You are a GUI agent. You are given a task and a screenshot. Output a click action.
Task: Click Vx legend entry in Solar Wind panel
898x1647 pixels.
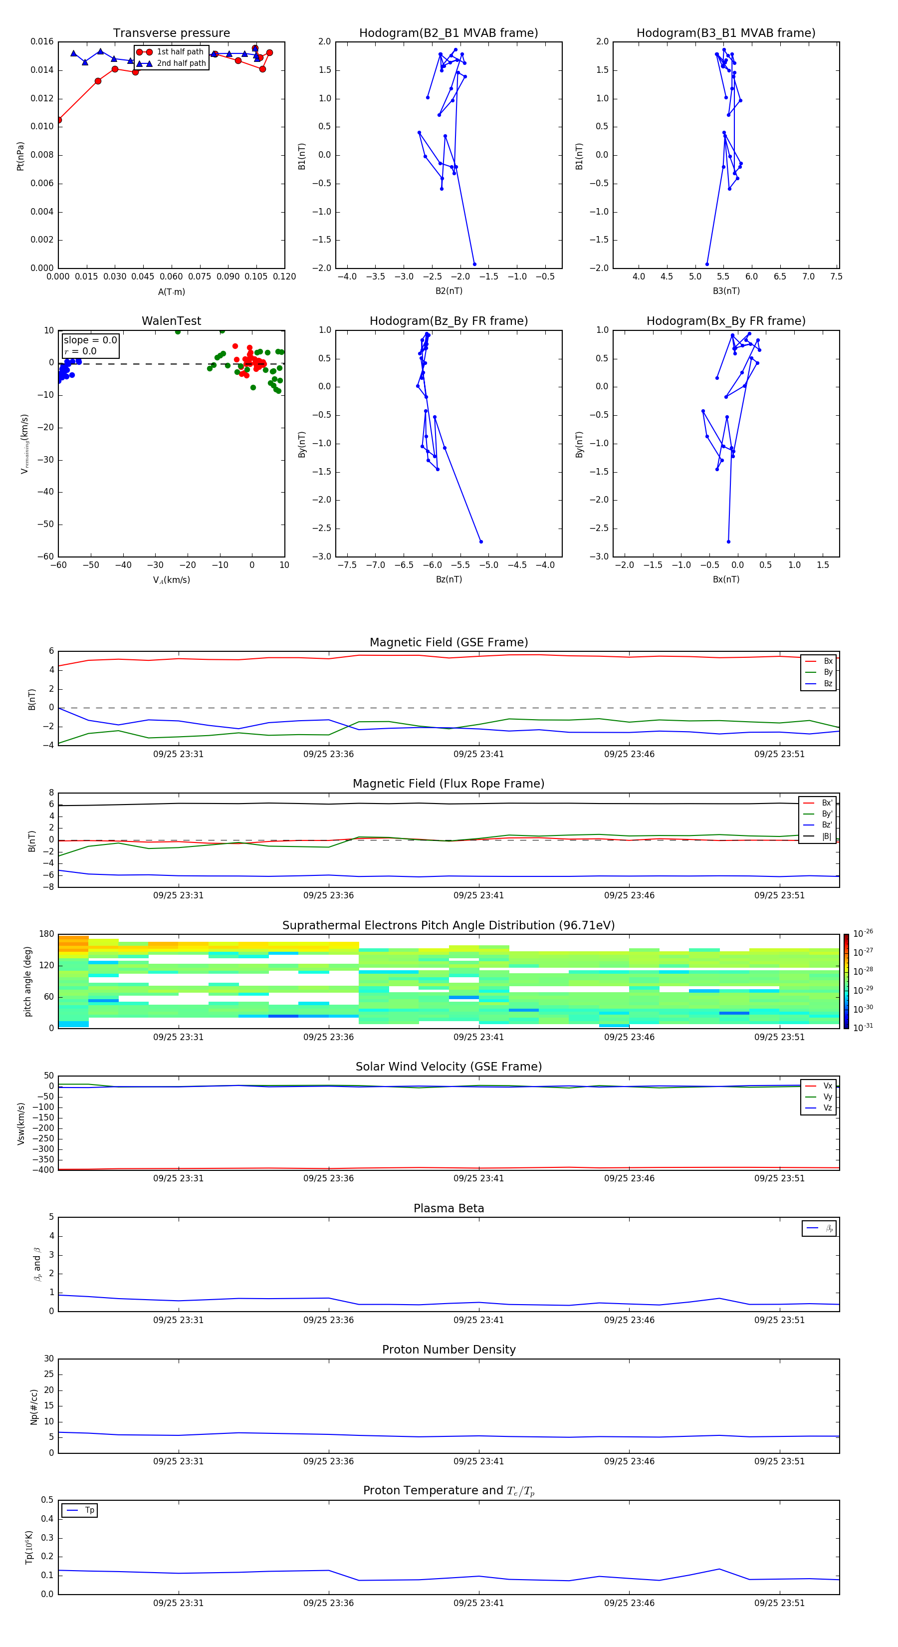[819, 1086]
